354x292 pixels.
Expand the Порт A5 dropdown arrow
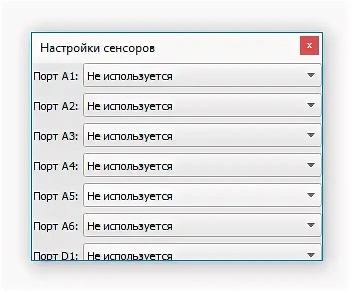311,195
